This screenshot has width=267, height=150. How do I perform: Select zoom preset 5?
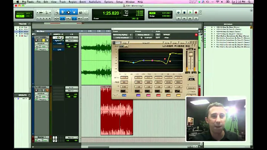tap(50, 19)
